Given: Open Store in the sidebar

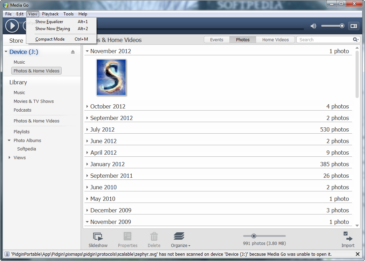Looking at the screenshot, I should (16, 41).
